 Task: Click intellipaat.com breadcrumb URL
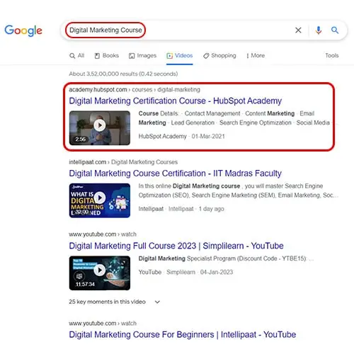123,162
